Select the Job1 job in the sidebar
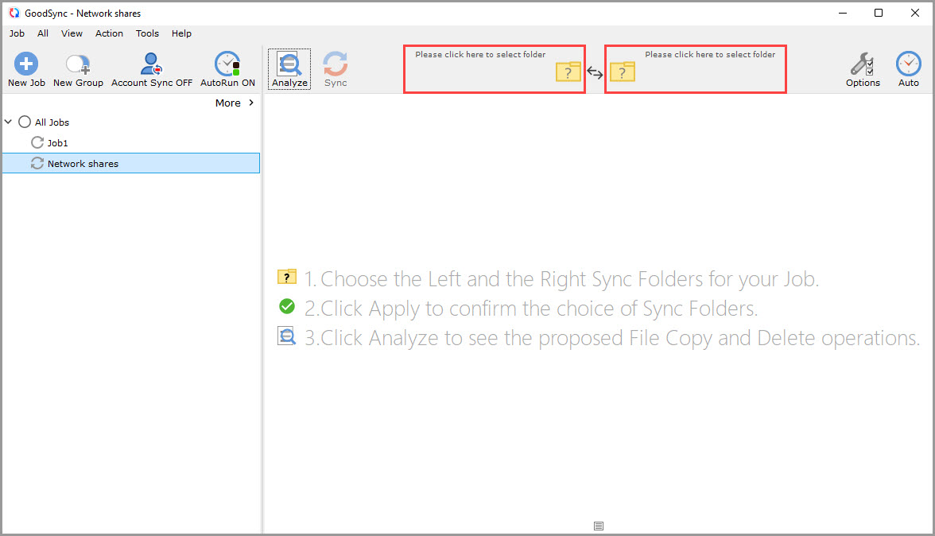The width and height of the screenshot is (935, 536). coord(58,142)
